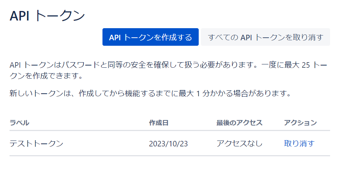Select the テストトークン label cell

37,144
